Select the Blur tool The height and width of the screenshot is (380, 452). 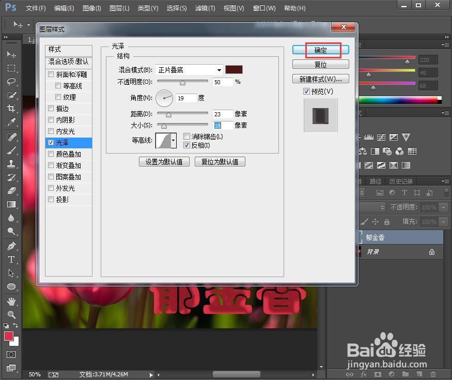click(x=11, y=218)
